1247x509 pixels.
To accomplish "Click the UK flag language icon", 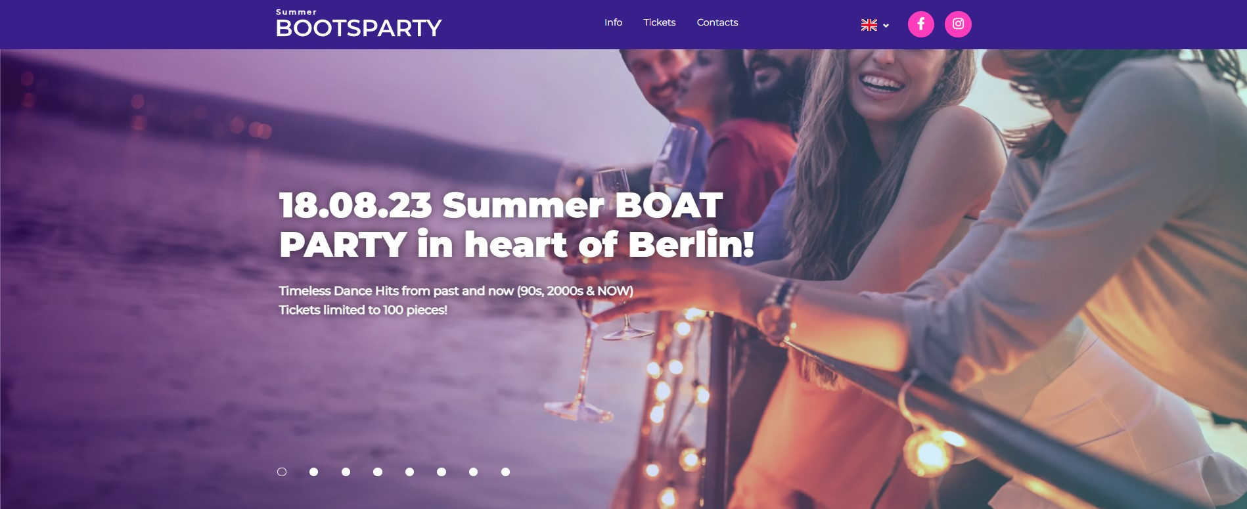I will click(869, 25).
